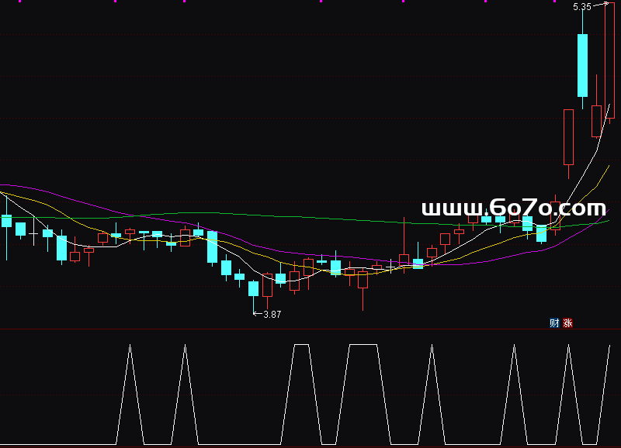This screenshot has height=448, width=621.
Task: Click the first narrow plateau in the indicator panel
Action: point(301,346)
